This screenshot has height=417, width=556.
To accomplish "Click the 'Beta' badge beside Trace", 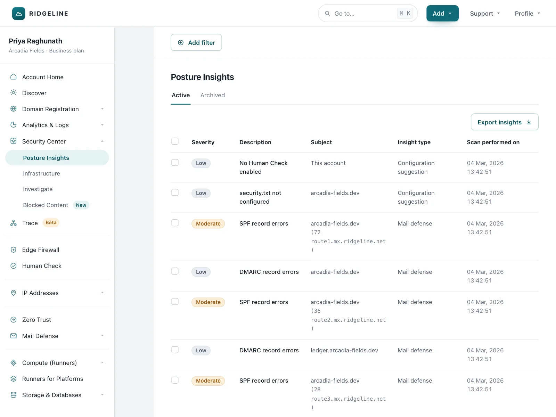I will pyautogui.click(x=51, y=223).
